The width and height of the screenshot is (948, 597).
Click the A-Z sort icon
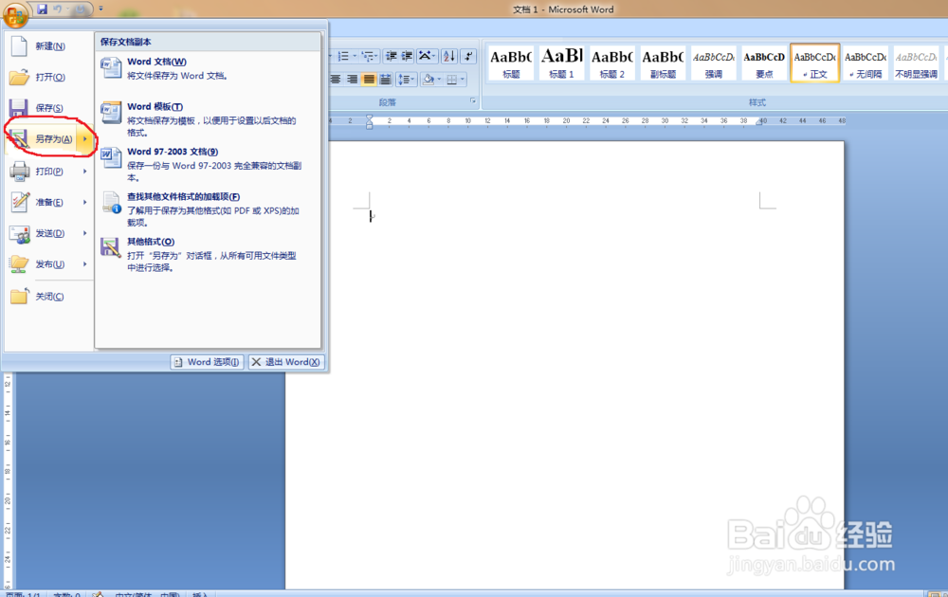(x=449, y=56)
